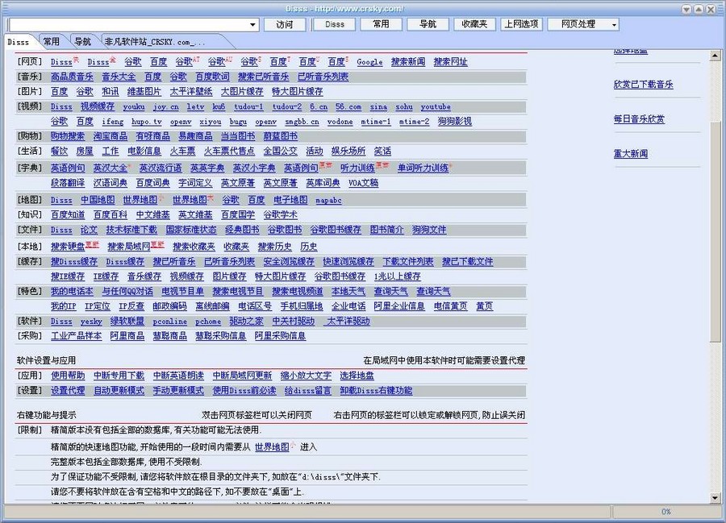Click the youtube video link

(436, 107)
